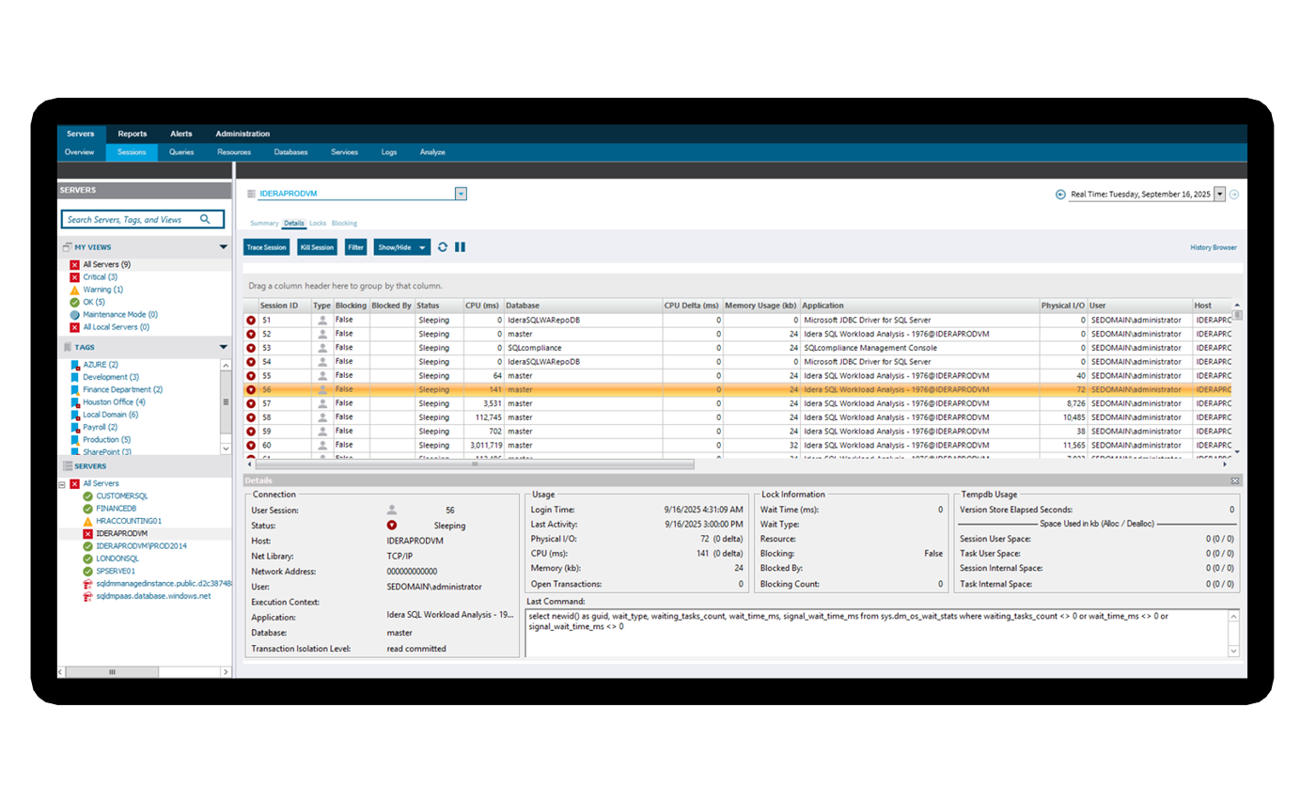
Task: Click the AZURE tag icon
Action: click(75, 365)
